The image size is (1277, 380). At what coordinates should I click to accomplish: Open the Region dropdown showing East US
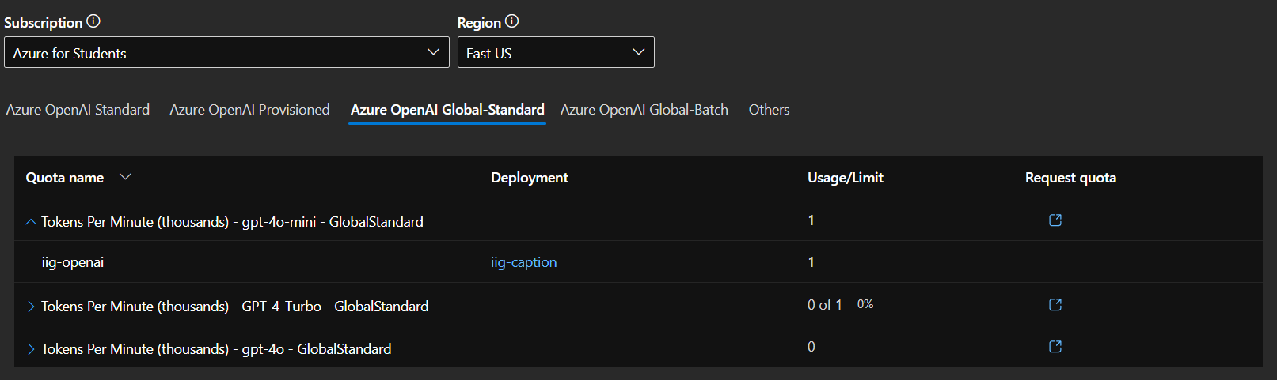556,52
